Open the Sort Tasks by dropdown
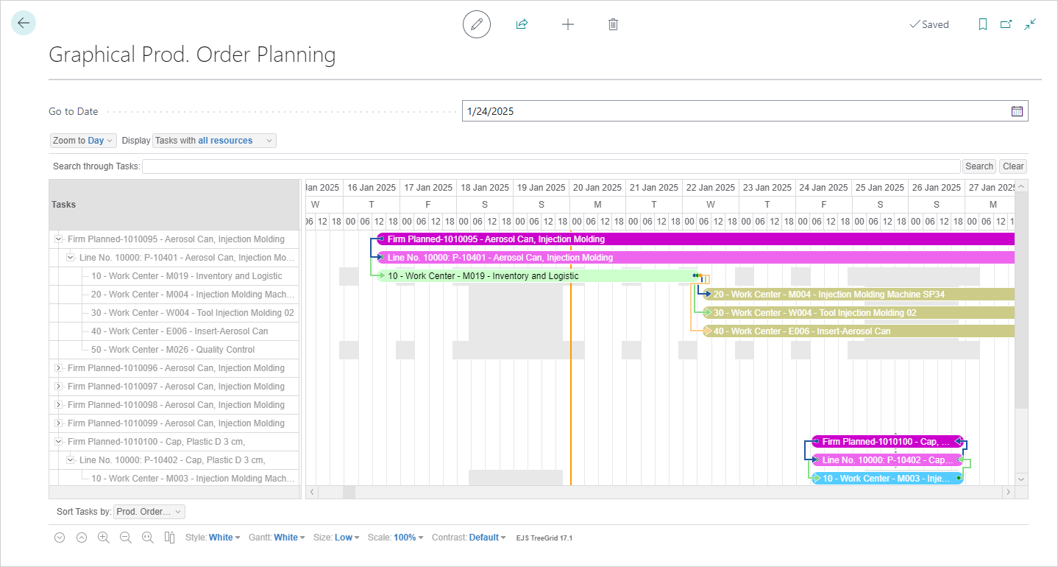The image size is (1058, 567). pos(149,511)
